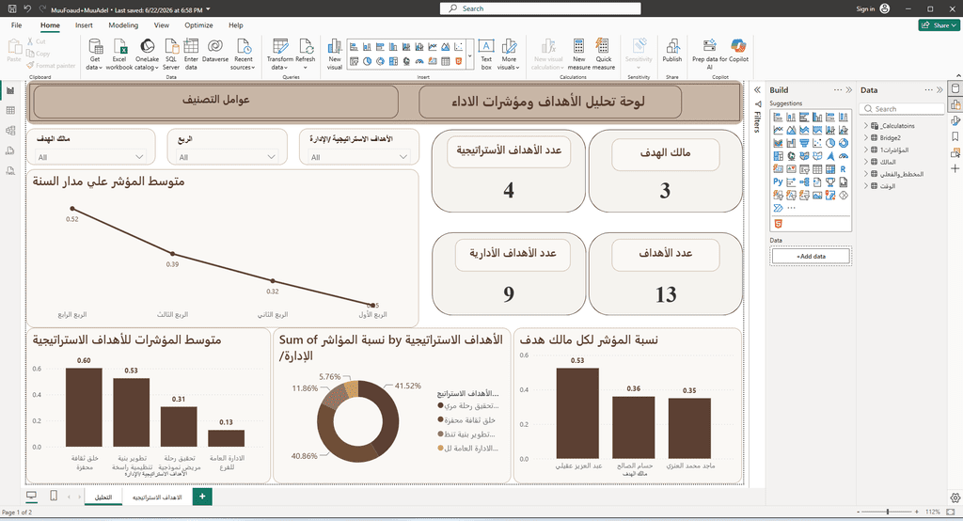Expand the المالك table in Data pane
Image resolution: width=963 pixels, height=521 pixels.
click(x=866, y=162)
